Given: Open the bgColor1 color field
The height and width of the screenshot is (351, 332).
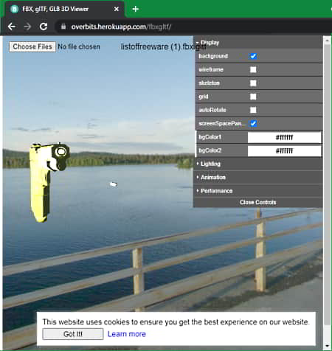Looking at the screenshot, I should pyautogui.click(x=284, y=137).
